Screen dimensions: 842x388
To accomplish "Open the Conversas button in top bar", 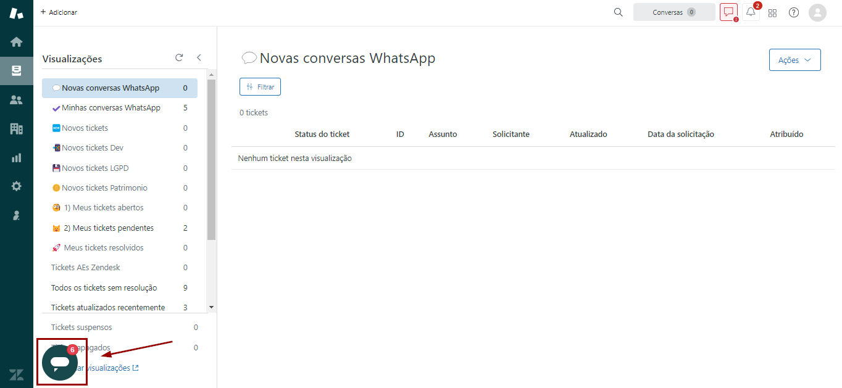I will [673, 12].
